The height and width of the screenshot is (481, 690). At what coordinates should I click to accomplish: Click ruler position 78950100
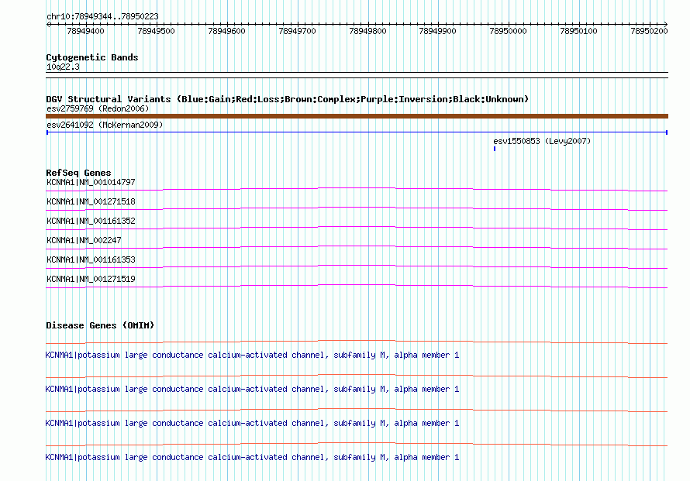point(578,31)
